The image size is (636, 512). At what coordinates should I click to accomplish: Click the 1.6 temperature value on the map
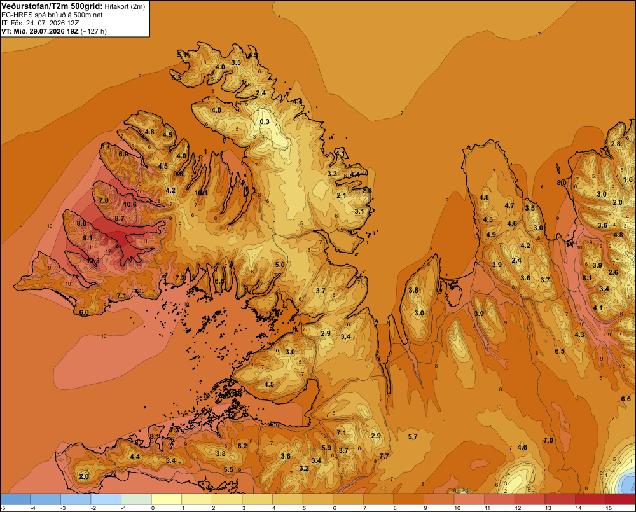click(x=628, y=179)
